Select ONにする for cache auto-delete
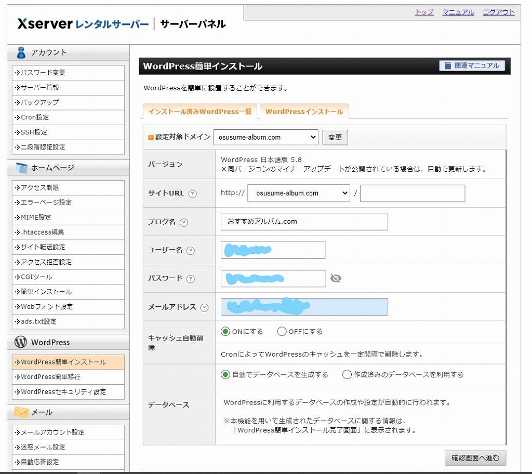Image resolution: width=532 pixels, height=474 pixels. (x=225, y=331)
